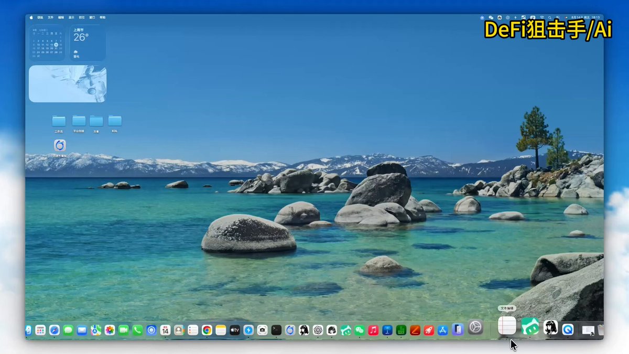629x354 pixels.
Task: Open the yellow Notes app in dock
Action: coord(221,330)
